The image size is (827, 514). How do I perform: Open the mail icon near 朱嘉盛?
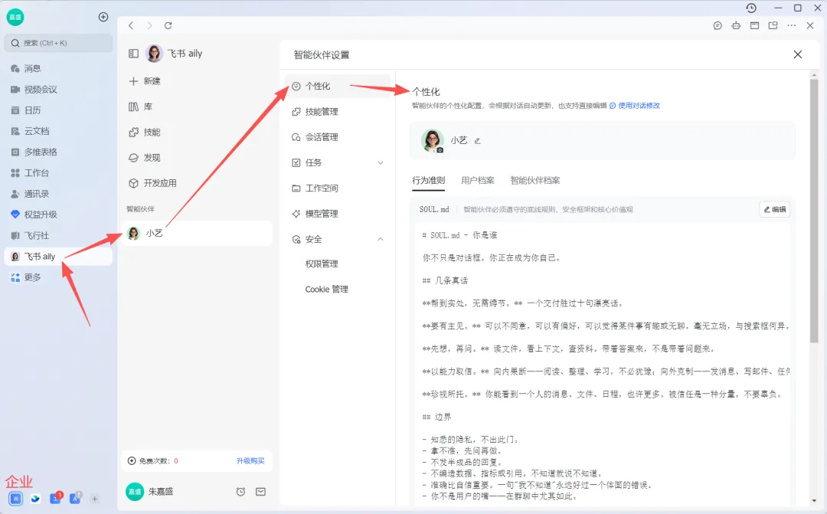coord(260,491)
